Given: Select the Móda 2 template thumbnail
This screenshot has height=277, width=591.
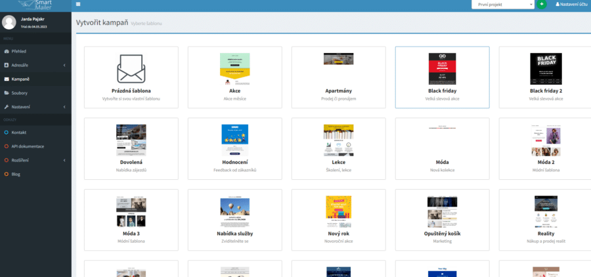Looking at the screenshot, I should (x=546, y=140).
